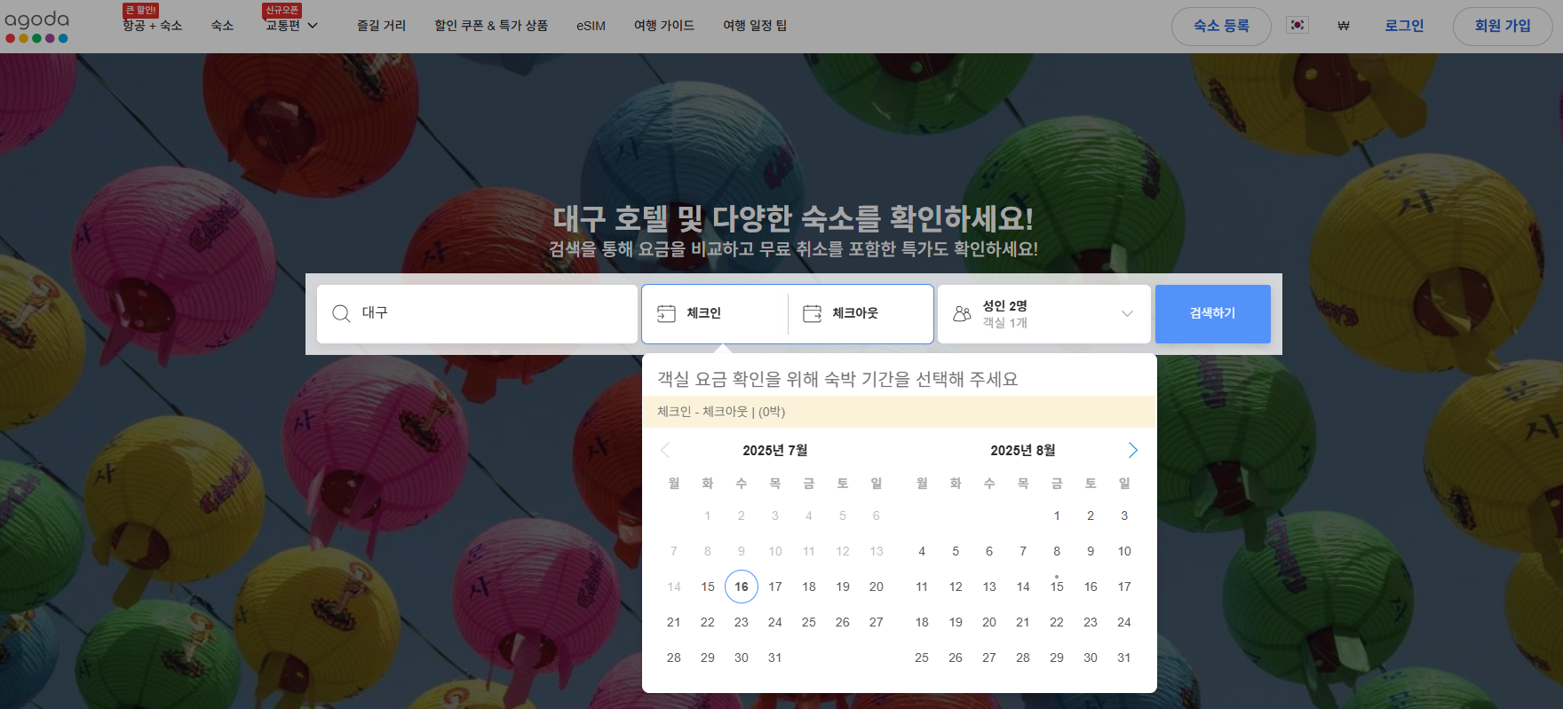The height and width of the screenshot is (709, 1563).
Task: Select August 22 in 2025년 8월 calendar
Action: (1057, 622)
